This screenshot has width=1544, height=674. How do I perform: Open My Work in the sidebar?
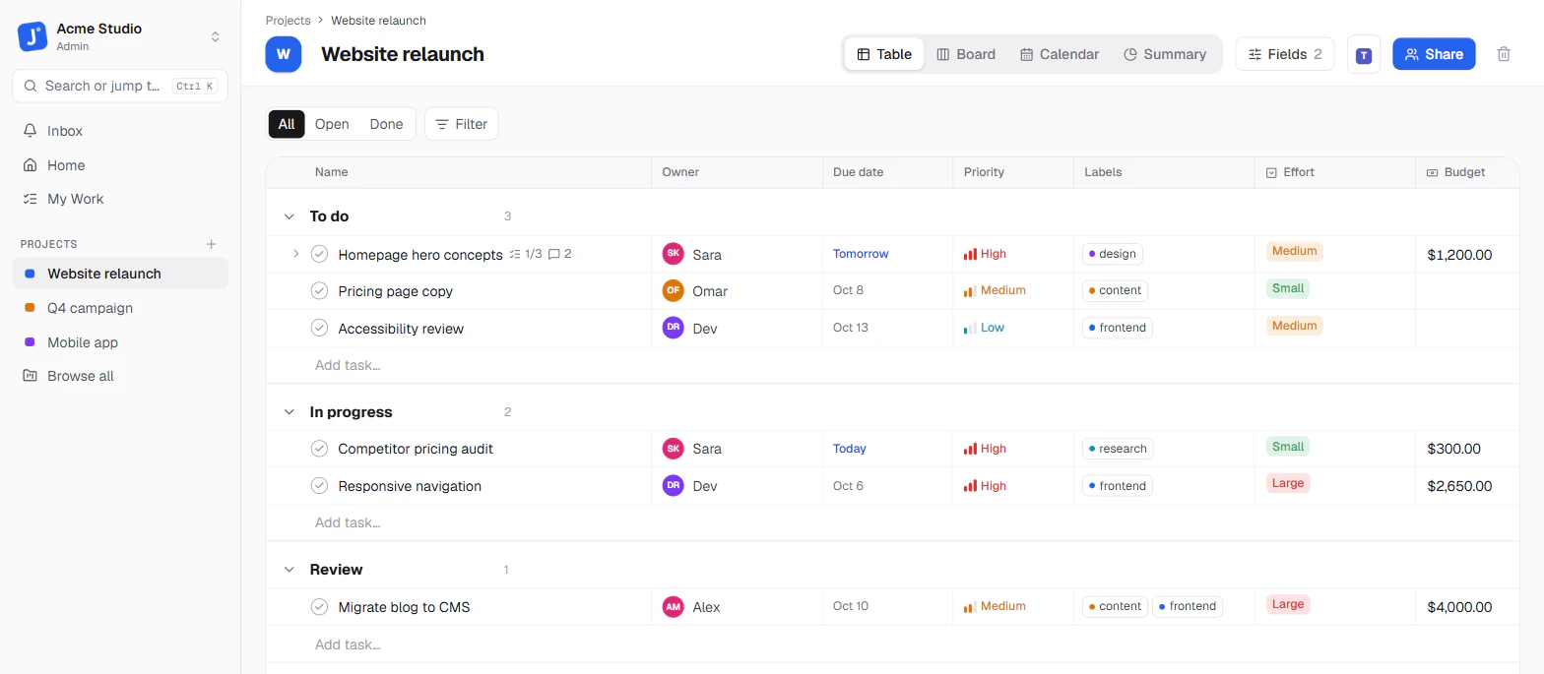point(120,199)
